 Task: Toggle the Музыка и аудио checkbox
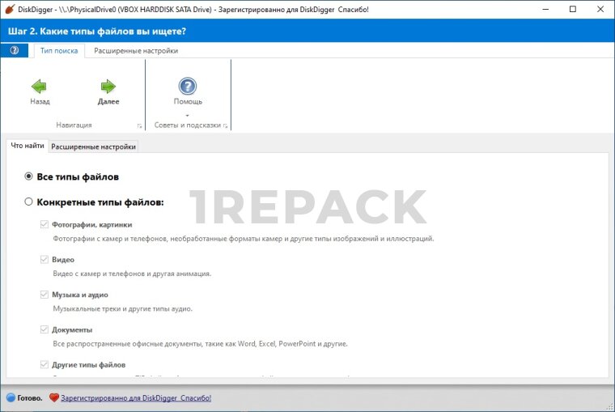point(45,295)
